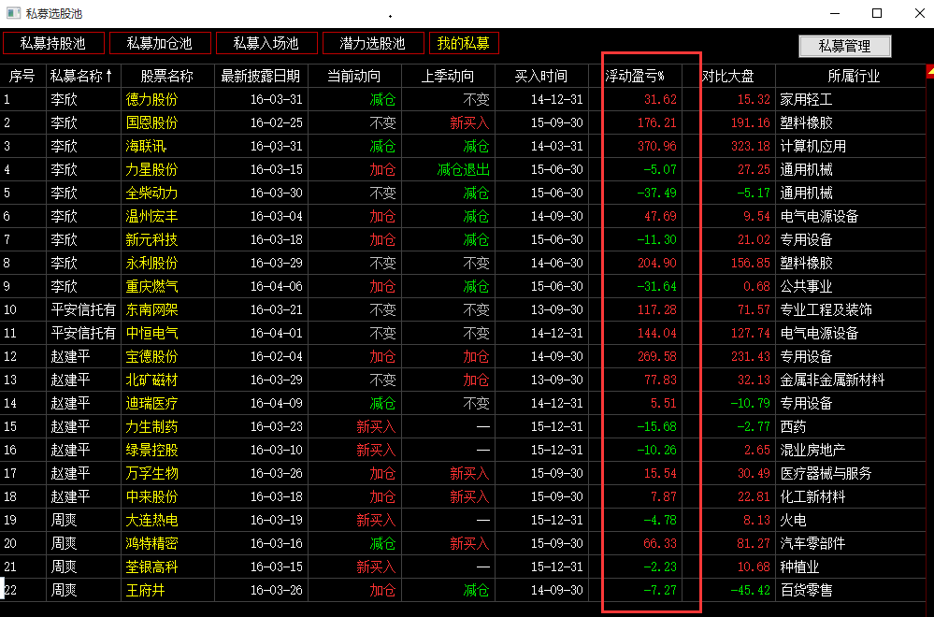Screen dimensions: 934x617
Task: Maximize the 私募选股池 window
Action: click(x=876, y=13)
